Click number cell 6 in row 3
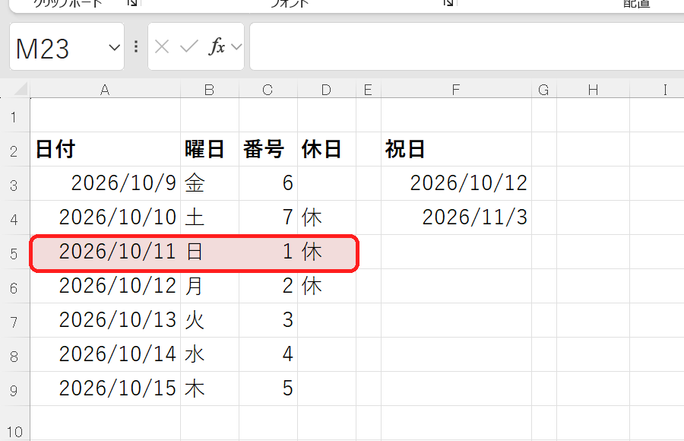This screenshot has width=684, height=441. point(268,183)
